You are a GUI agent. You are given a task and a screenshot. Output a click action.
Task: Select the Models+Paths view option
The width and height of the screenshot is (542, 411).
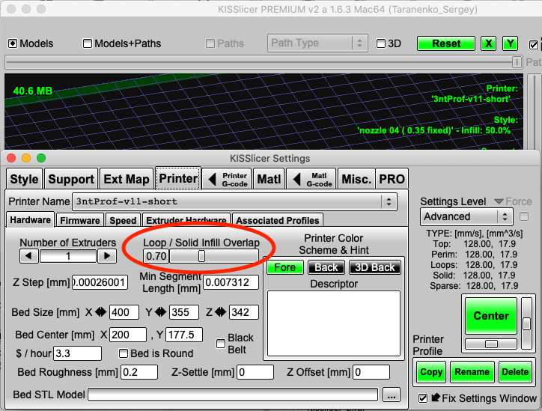click(88, 43)
